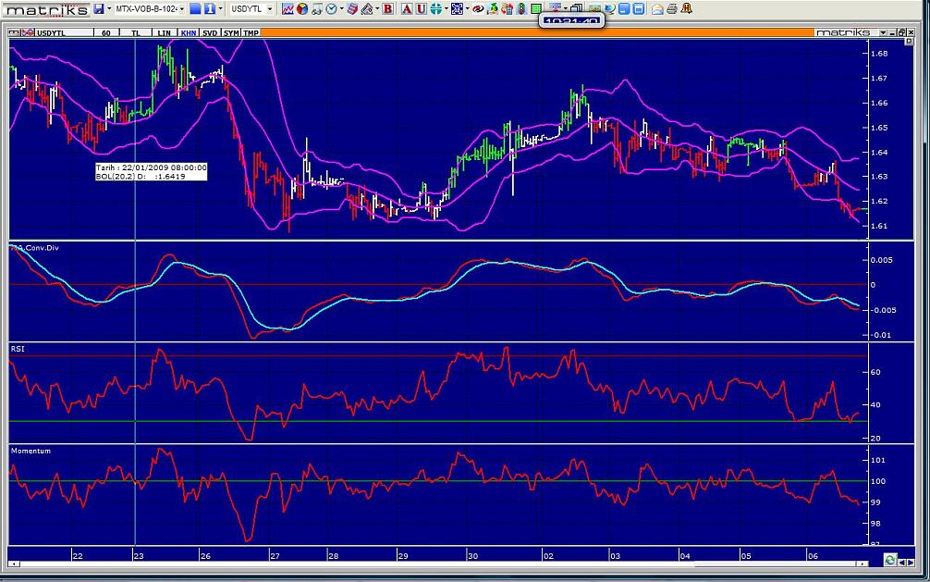The width and height of the screenshot is (930, 582).
Task: Toggle the KHN chart option
Action: pyautogui.click(x=189, y=32)
